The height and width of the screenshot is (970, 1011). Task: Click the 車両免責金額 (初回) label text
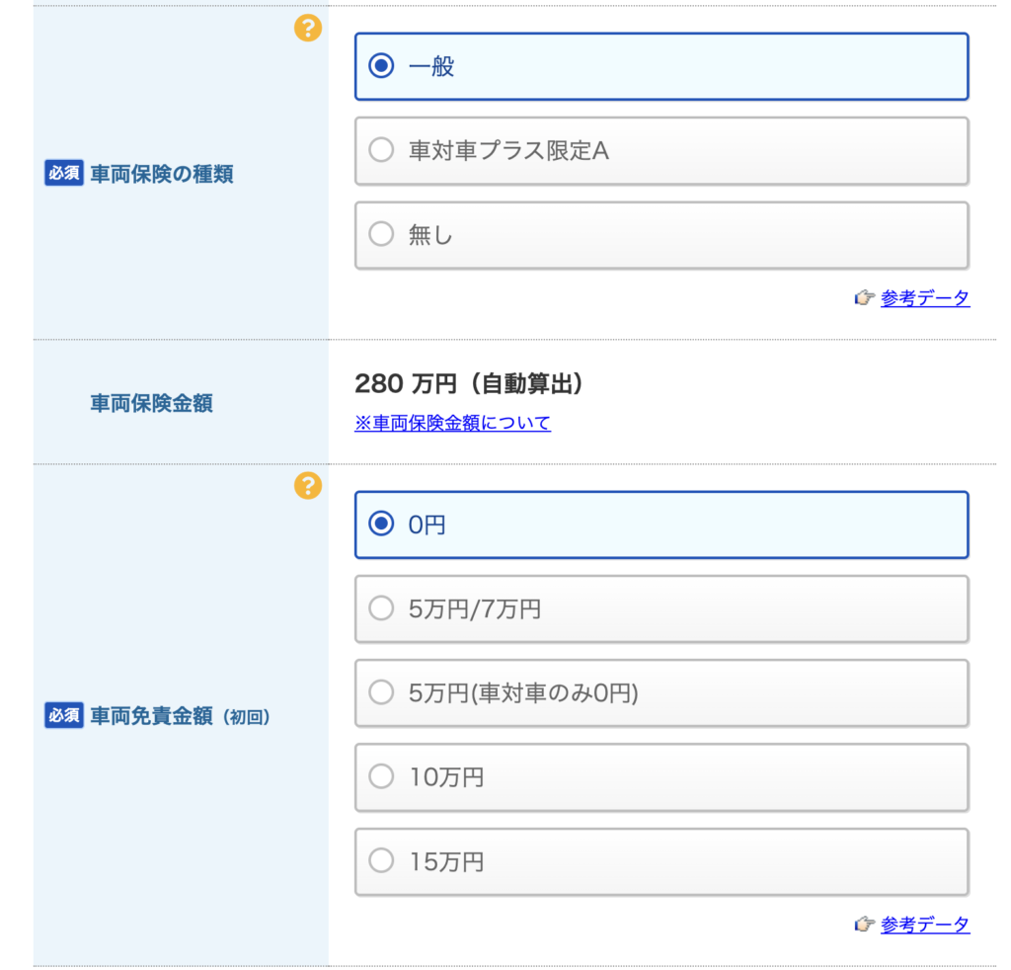[180, 716]
